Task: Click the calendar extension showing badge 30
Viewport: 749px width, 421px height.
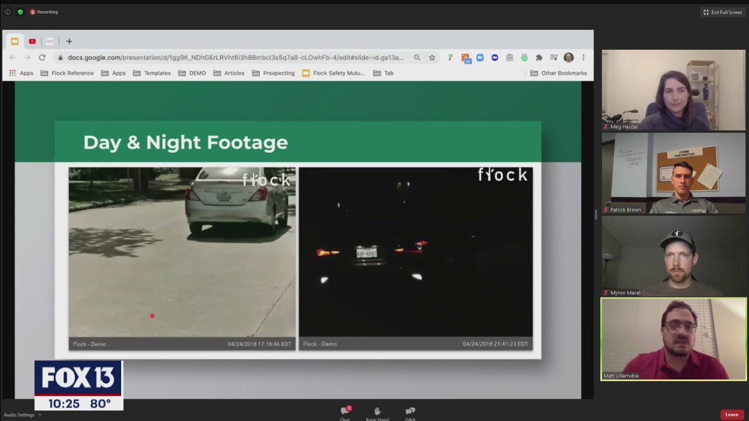Action: tap(466, 57)
